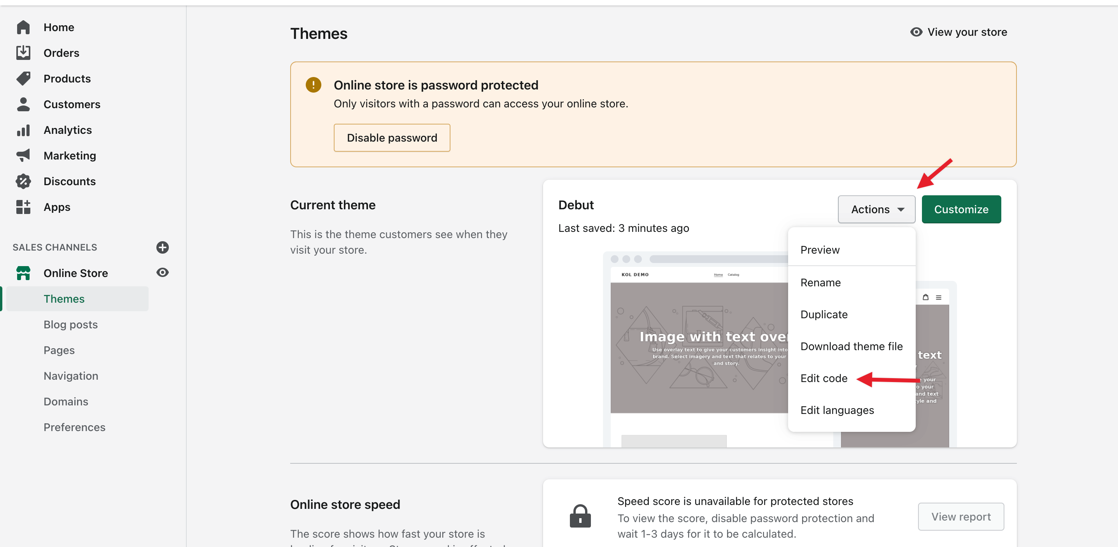Image resolution: width=1118 pixels, height=547 pixels.
Task: Open Discounts in the sidebar
Action: [x=70, y=181]
